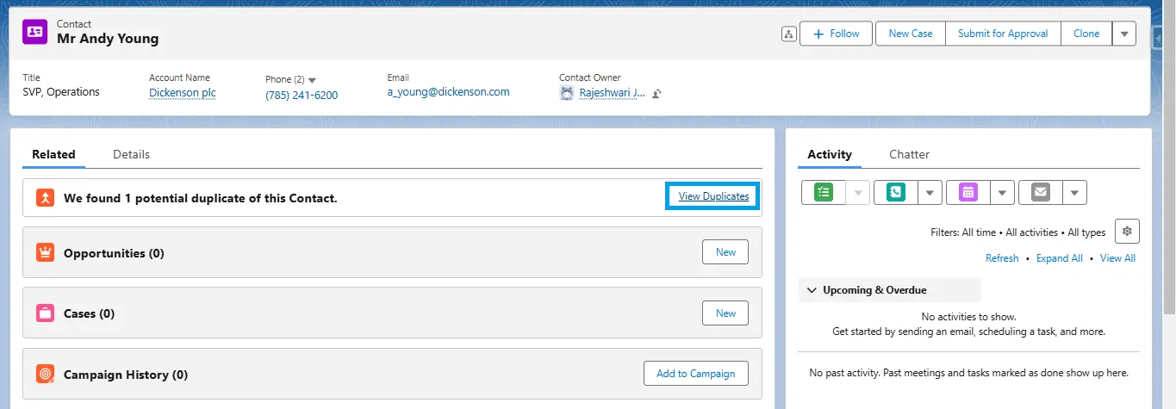The image size is (1176, 409).
Task: Click the New Task checklist icon
Action: [824, 193]
